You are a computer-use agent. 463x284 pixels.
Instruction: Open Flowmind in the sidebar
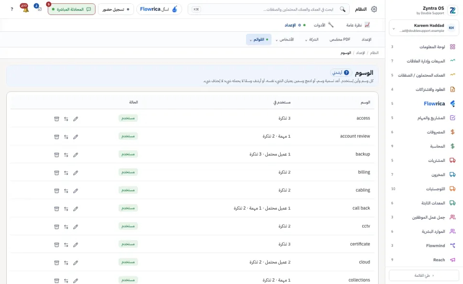tap(423, 245)
